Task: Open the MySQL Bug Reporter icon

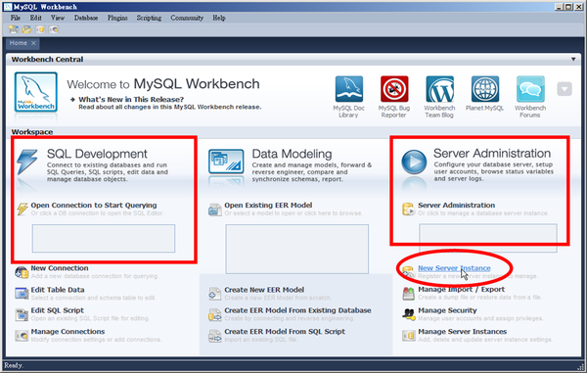Action: [x=394, y=89]
